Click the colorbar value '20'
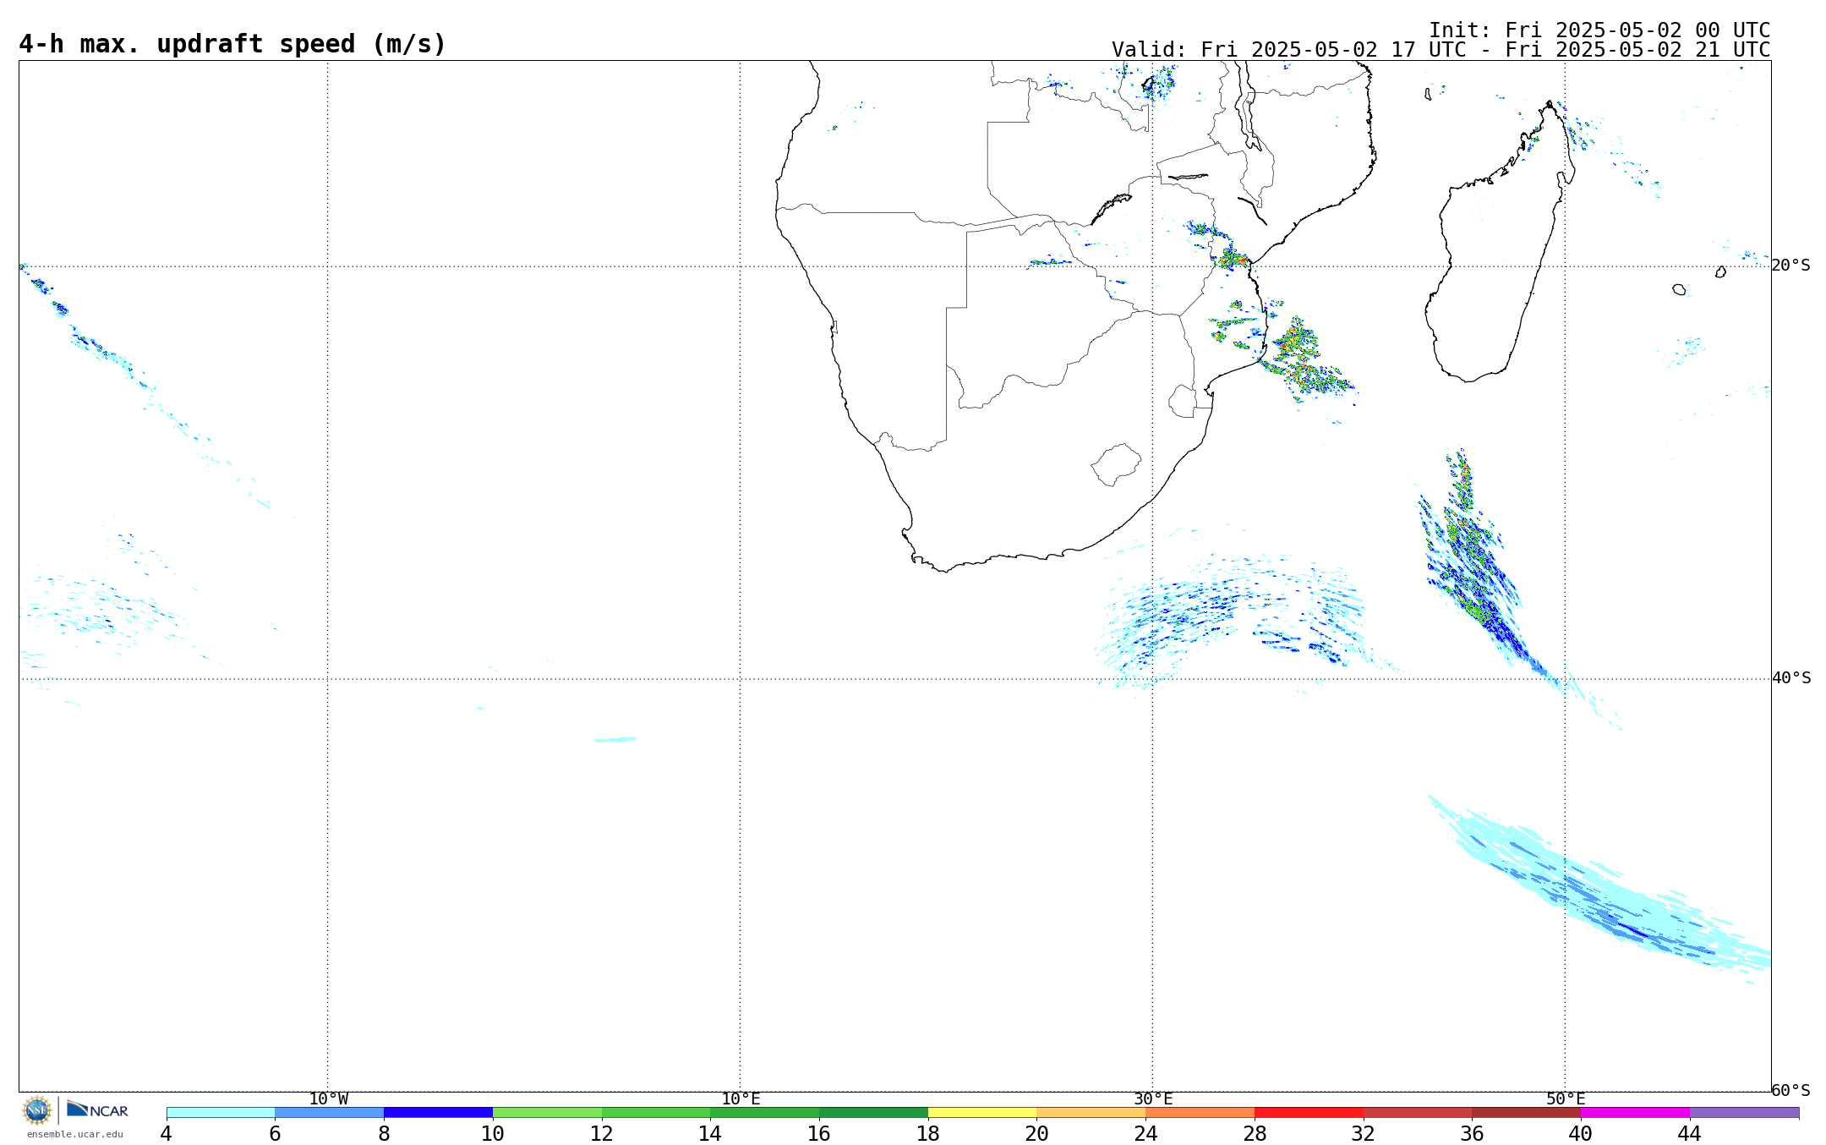The width and height of the screenshot is (1826, 1145). (1037, 1134)
